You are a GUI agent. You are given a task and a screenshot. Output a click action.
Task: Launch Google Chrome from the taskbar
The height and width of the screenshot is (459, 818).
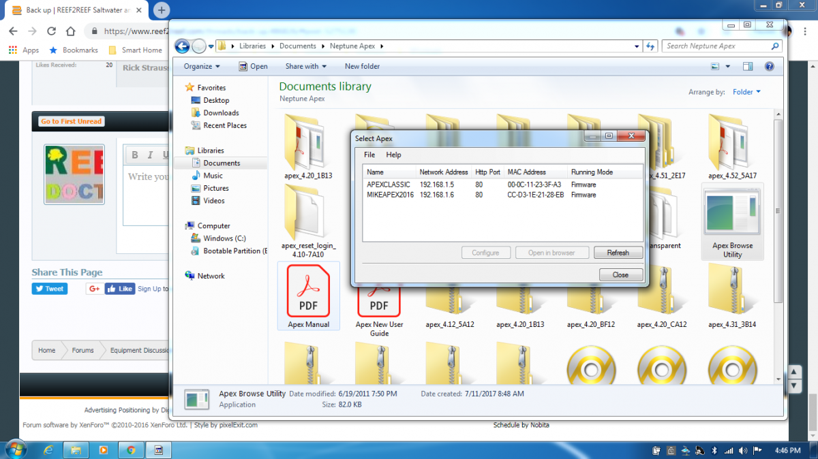click(x=131, y=450)
